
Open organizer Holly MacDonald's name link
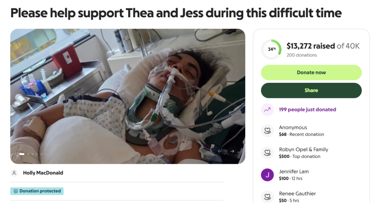click(43, 173)
